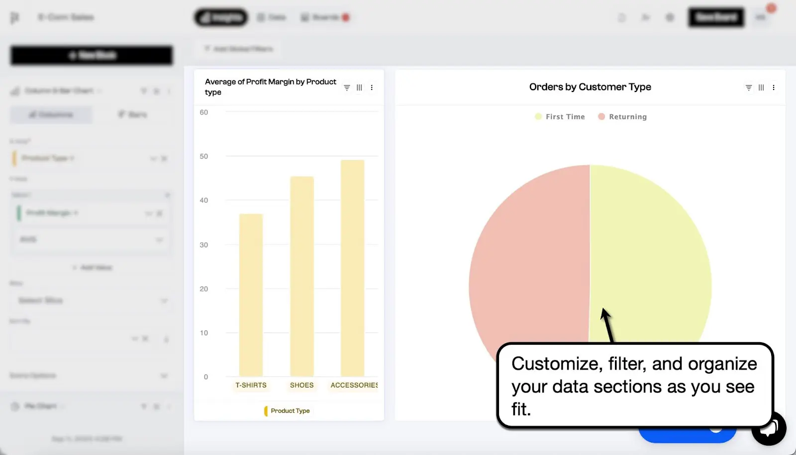Expand the Extra Options section
The width and height of the screenshot is (796, 455).
pyautogui.click(x=91, y=376)
